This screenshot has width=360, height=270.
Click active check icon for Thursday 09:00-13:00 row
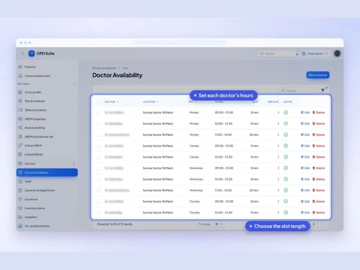(286, 202)
